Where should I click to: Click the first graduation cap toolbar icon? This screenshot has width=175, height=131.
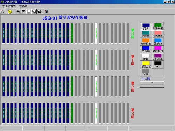click(18, 12)
